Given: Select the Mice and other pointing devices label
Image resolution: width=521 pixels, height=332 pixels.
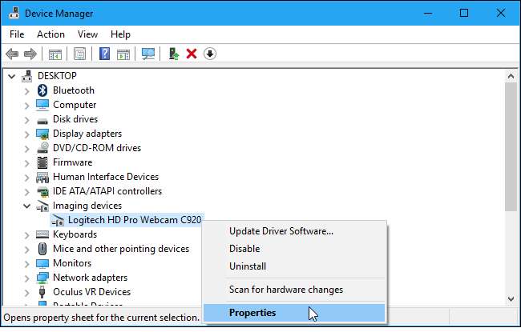Looking at the screenshot, I should point(121,249).
